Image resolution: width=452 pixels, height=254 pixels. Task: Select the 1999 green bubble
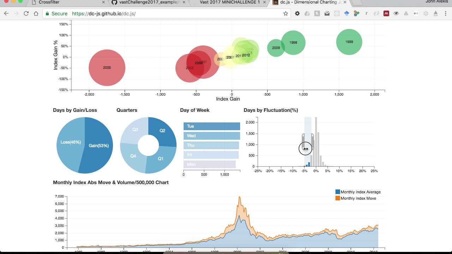(349, 42)
